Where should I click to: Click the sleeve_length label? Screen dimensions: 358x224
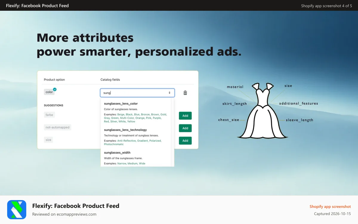(x=300, y=120)
